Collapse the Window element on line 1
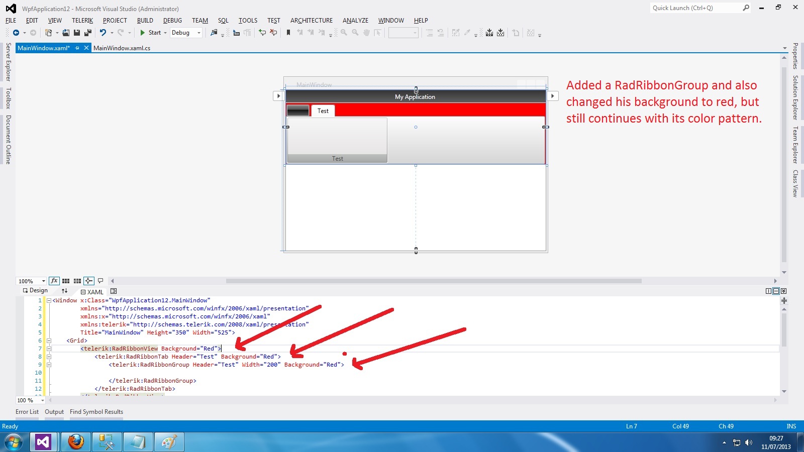Viewport: 804px width, 452px height. click(49, 300)
